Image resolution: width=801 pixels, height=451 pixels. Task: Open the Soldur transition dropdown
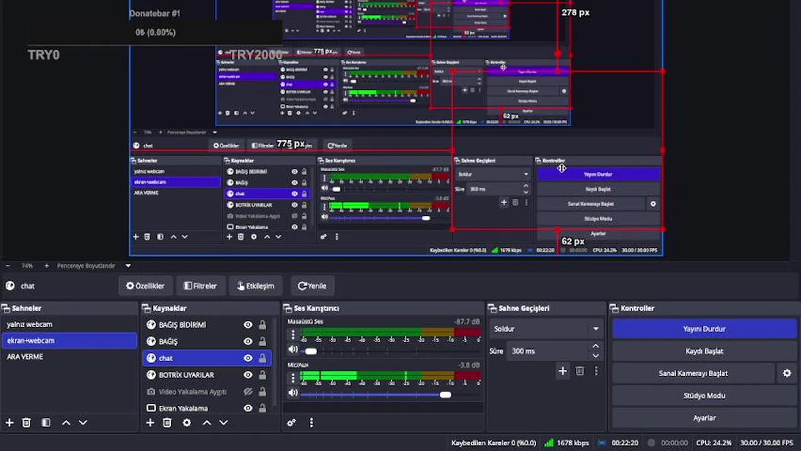click(547, 329)
